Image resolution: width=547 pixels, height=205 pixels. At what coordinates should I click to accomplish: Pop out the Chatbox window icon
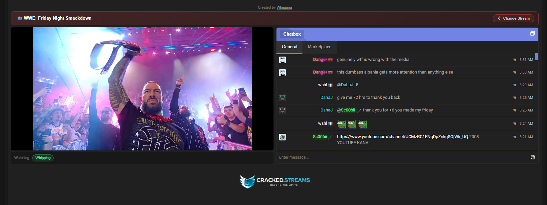tap(532, 33)
